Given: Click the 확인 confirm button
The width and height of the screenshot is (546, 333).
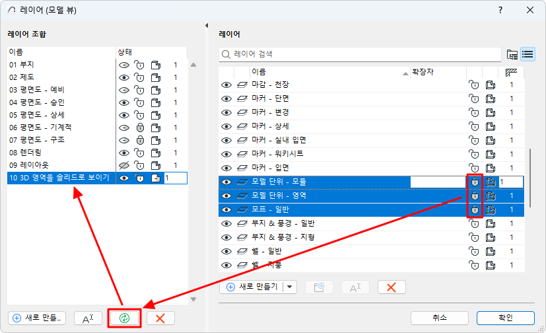Looking at the screenshot, I should point(506,318).
